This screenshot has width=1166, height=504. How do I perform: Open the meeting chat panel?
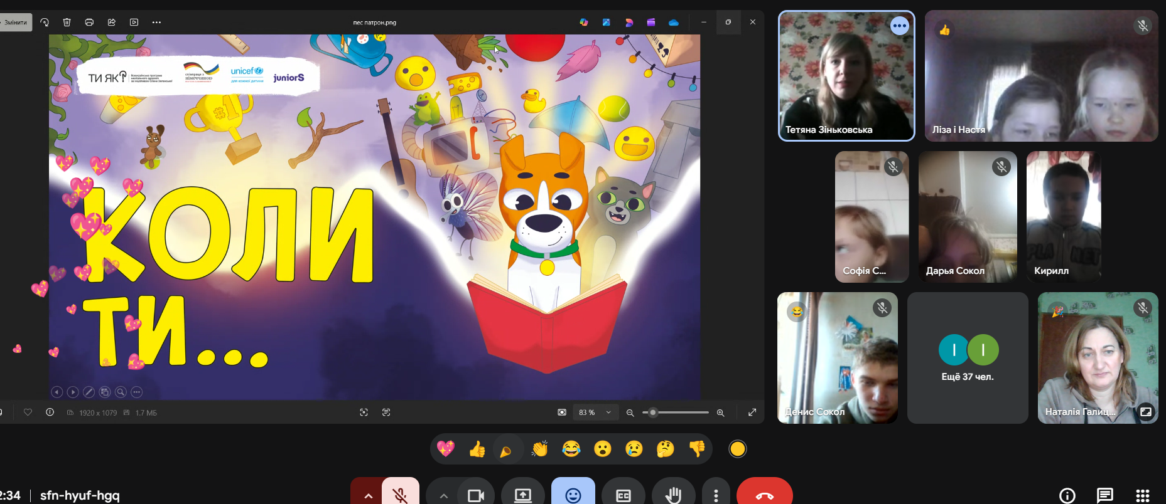click(1104, 495)
